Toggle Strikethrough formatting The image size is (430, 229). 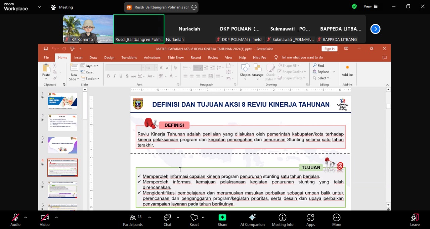click(134, 76)
